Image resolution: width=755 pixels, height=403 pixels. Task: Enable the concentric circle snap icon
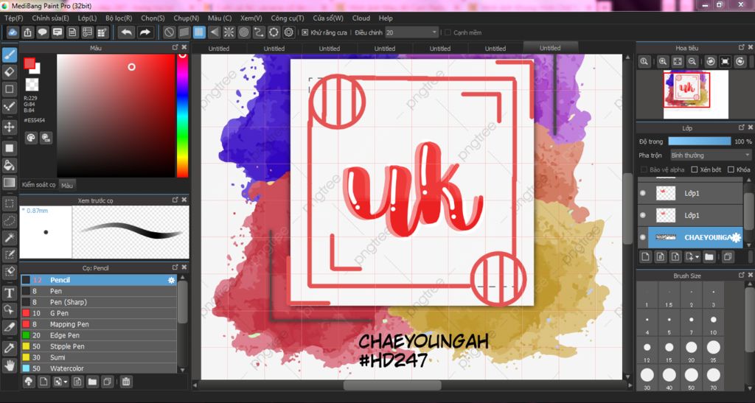tap(244, 32)
